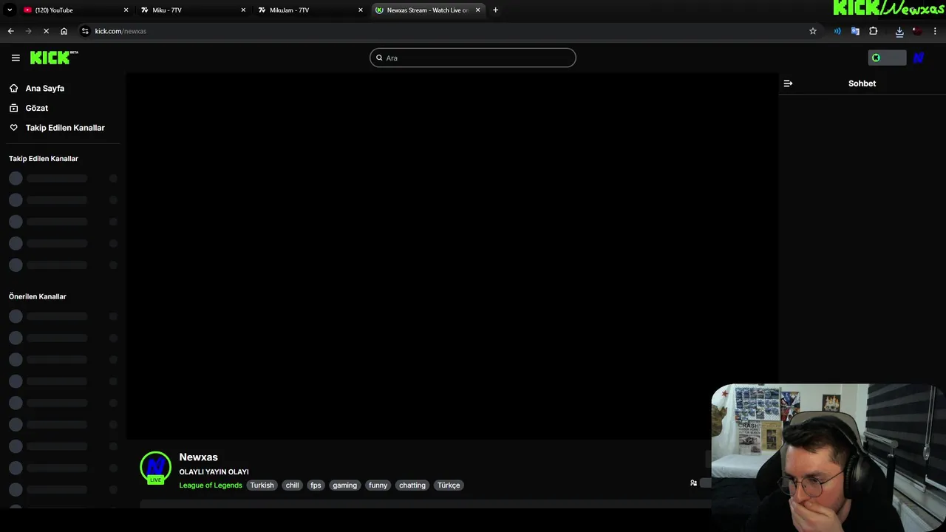This screenshot has width=946, height=532.
Task: Click the blue sound waves extension icon
Action: click(837, 31)
